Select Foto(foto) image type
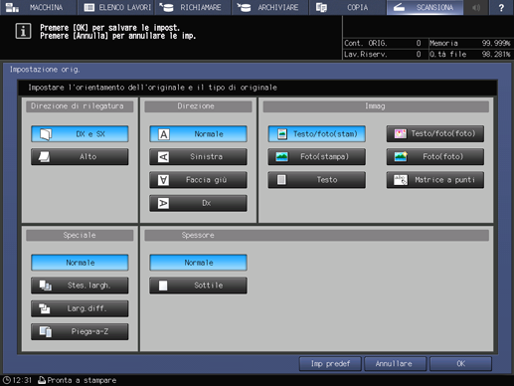 pyautogui.click(x=435, y=156)
